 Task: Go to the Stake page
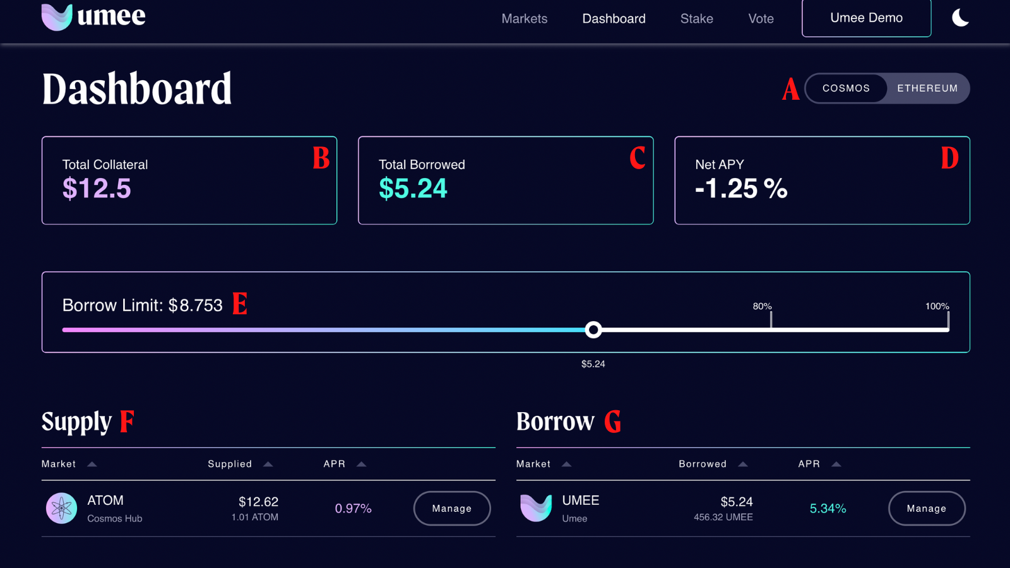point(696,19)
